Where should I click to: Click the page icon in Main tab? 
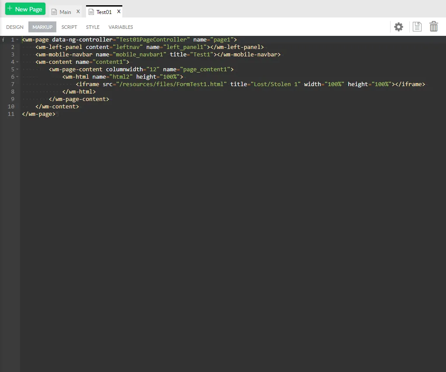(54, 12)
